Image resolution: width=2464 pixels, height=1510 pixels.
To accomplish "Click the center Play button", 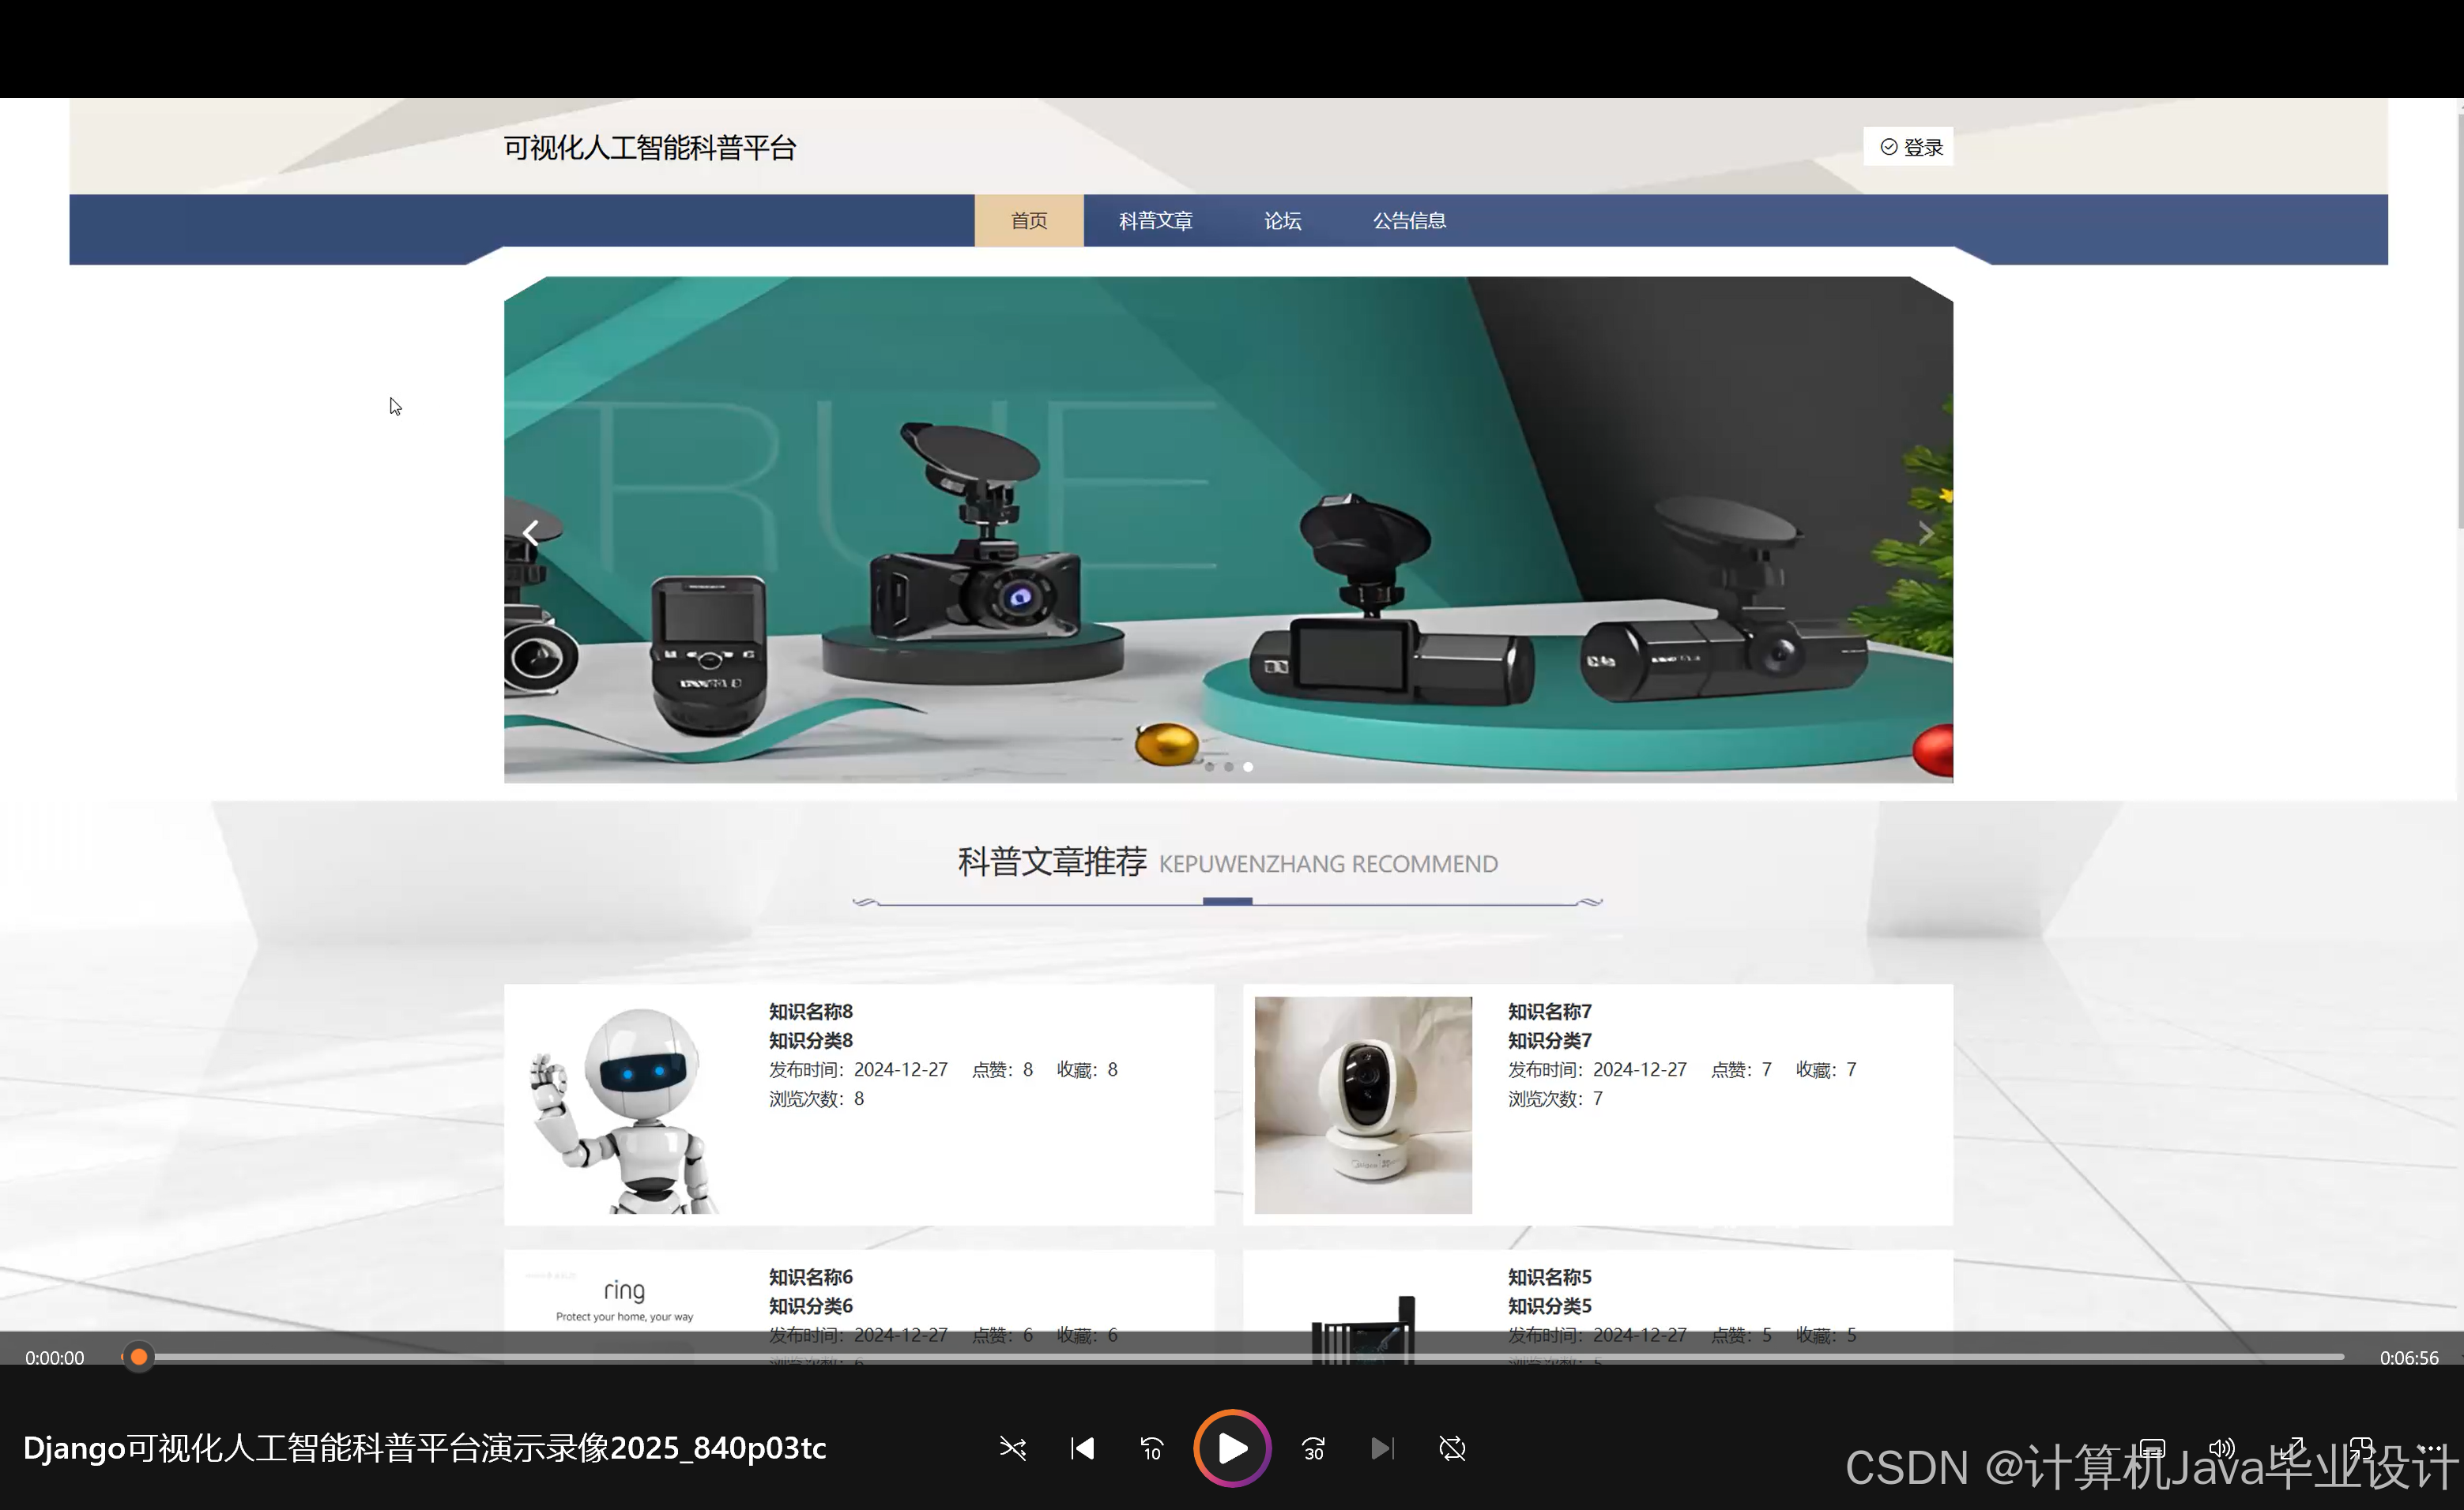I will 1232,1448.
